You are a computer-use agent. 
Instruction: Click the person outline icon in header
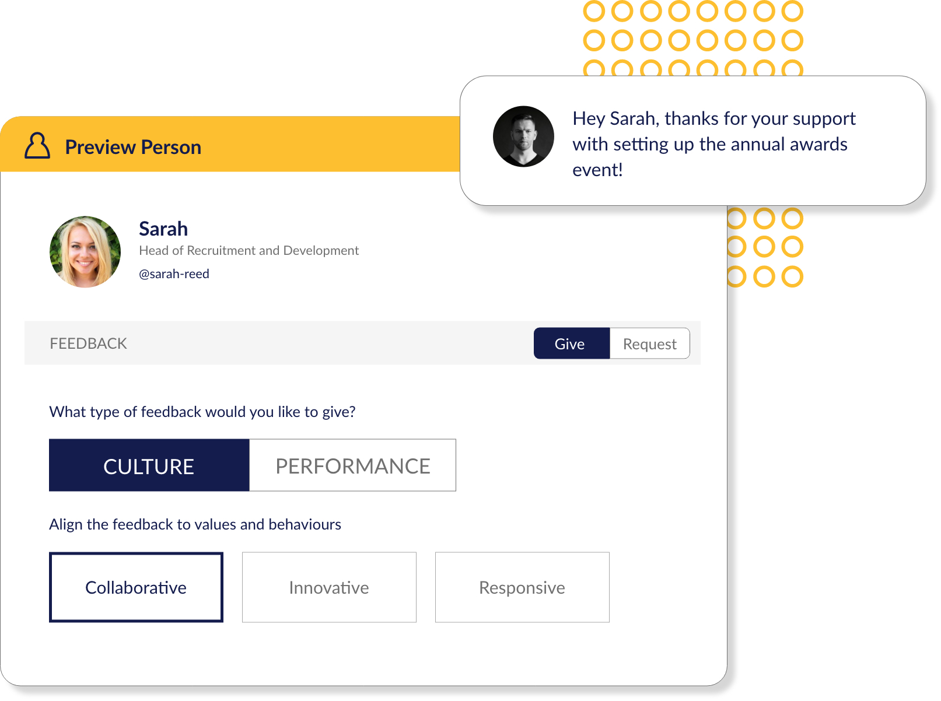pyautogui.click(x=37, y=145)
